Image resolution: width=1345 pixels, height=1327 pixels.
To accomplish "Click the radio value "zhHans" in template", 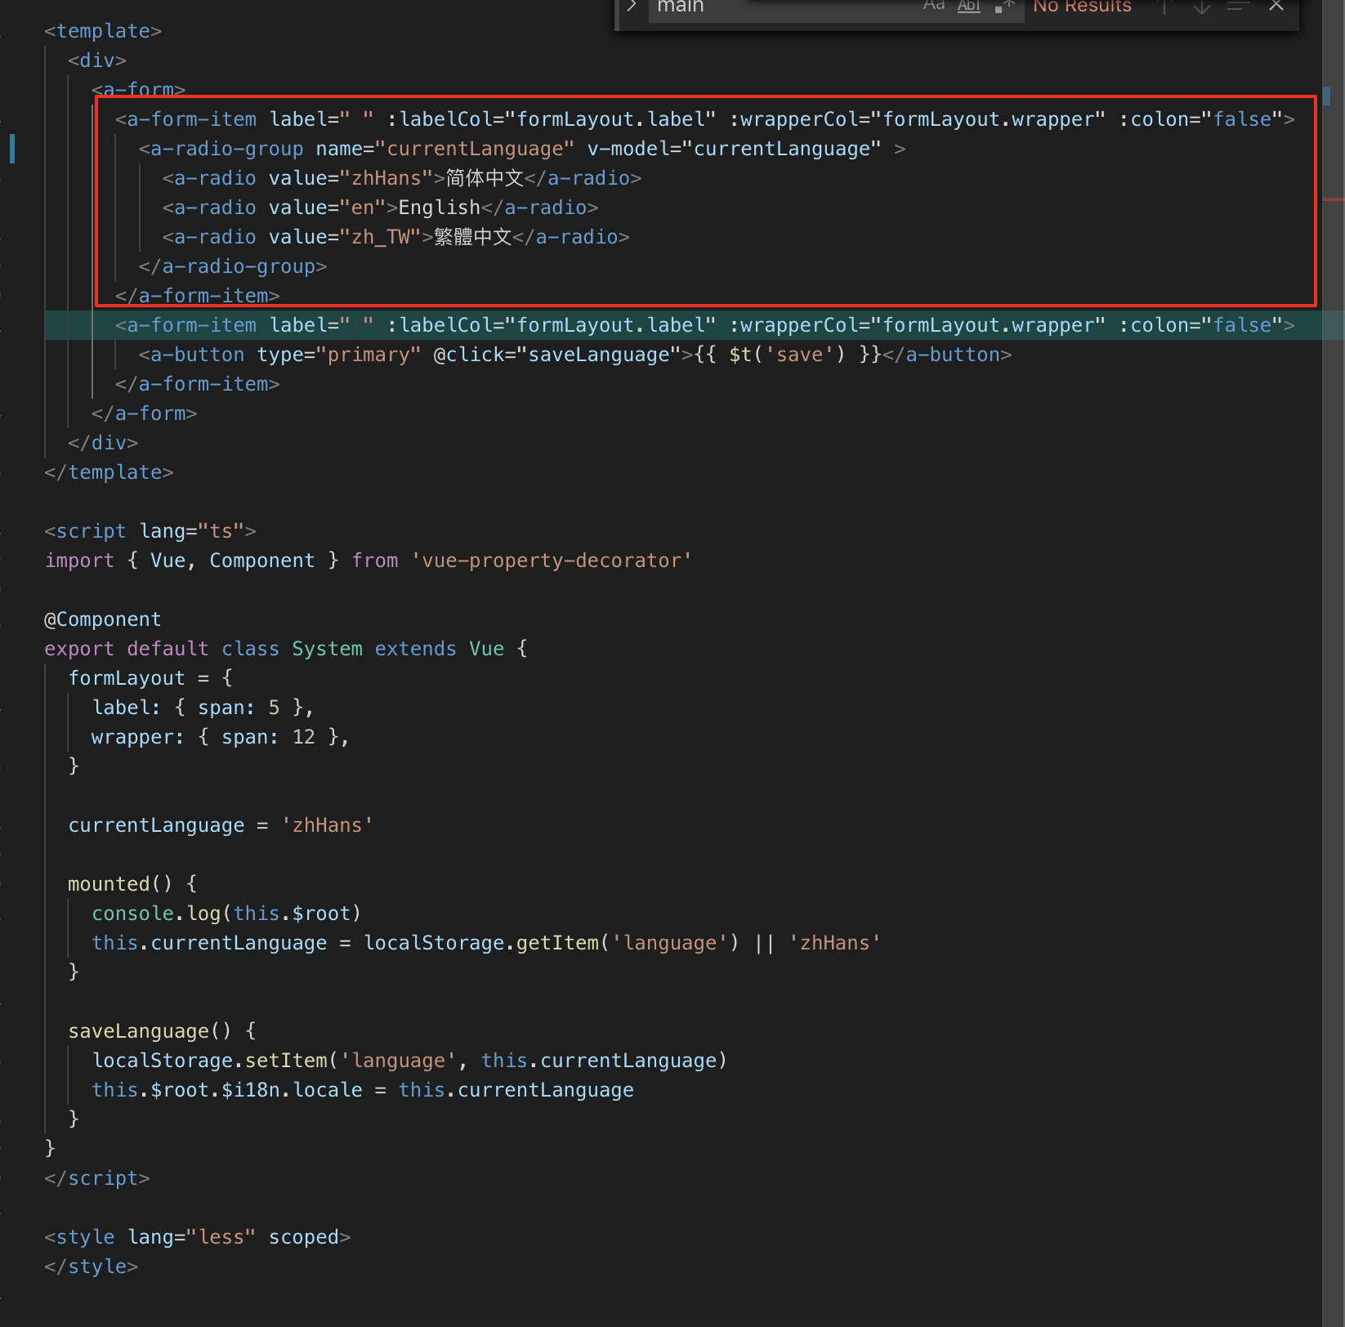I will pos(387,178).
